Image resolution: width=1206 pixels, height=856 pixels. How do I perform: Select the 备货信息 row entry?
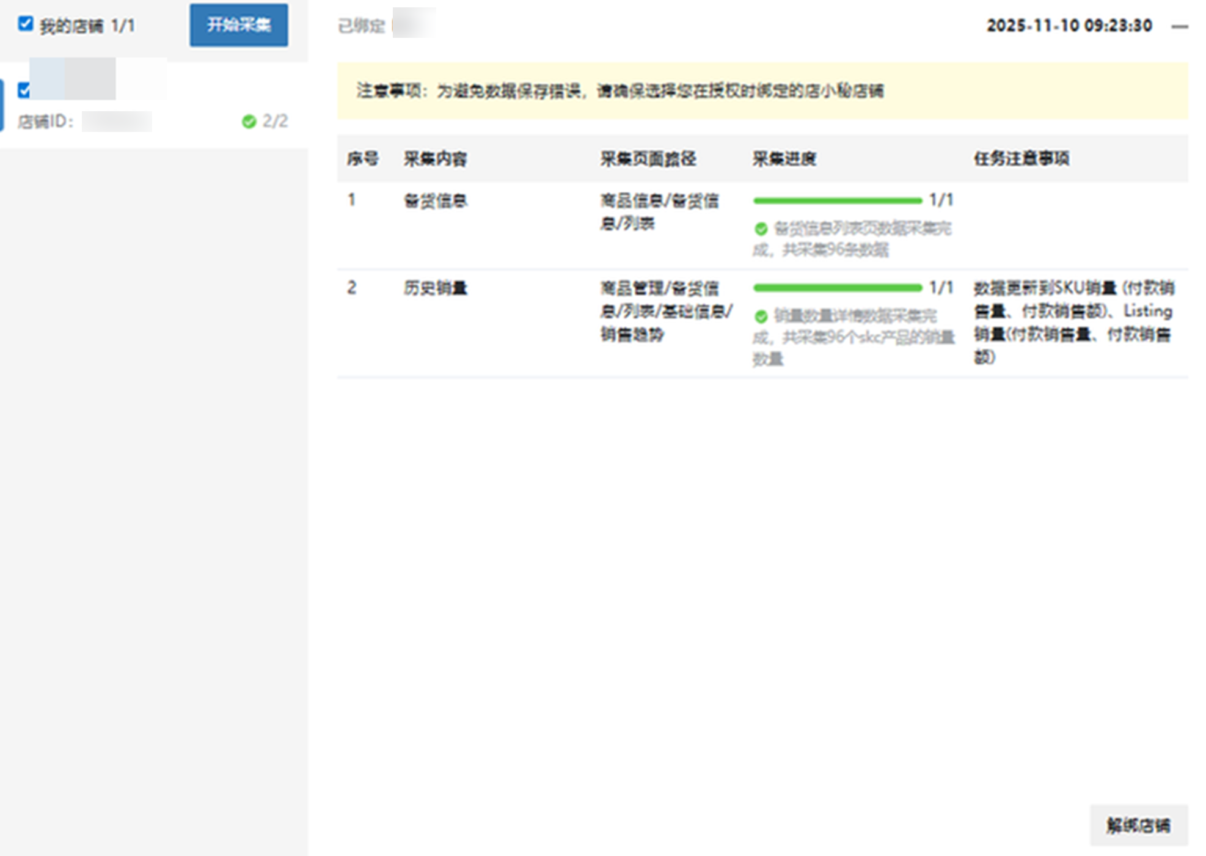coord(435,201)
